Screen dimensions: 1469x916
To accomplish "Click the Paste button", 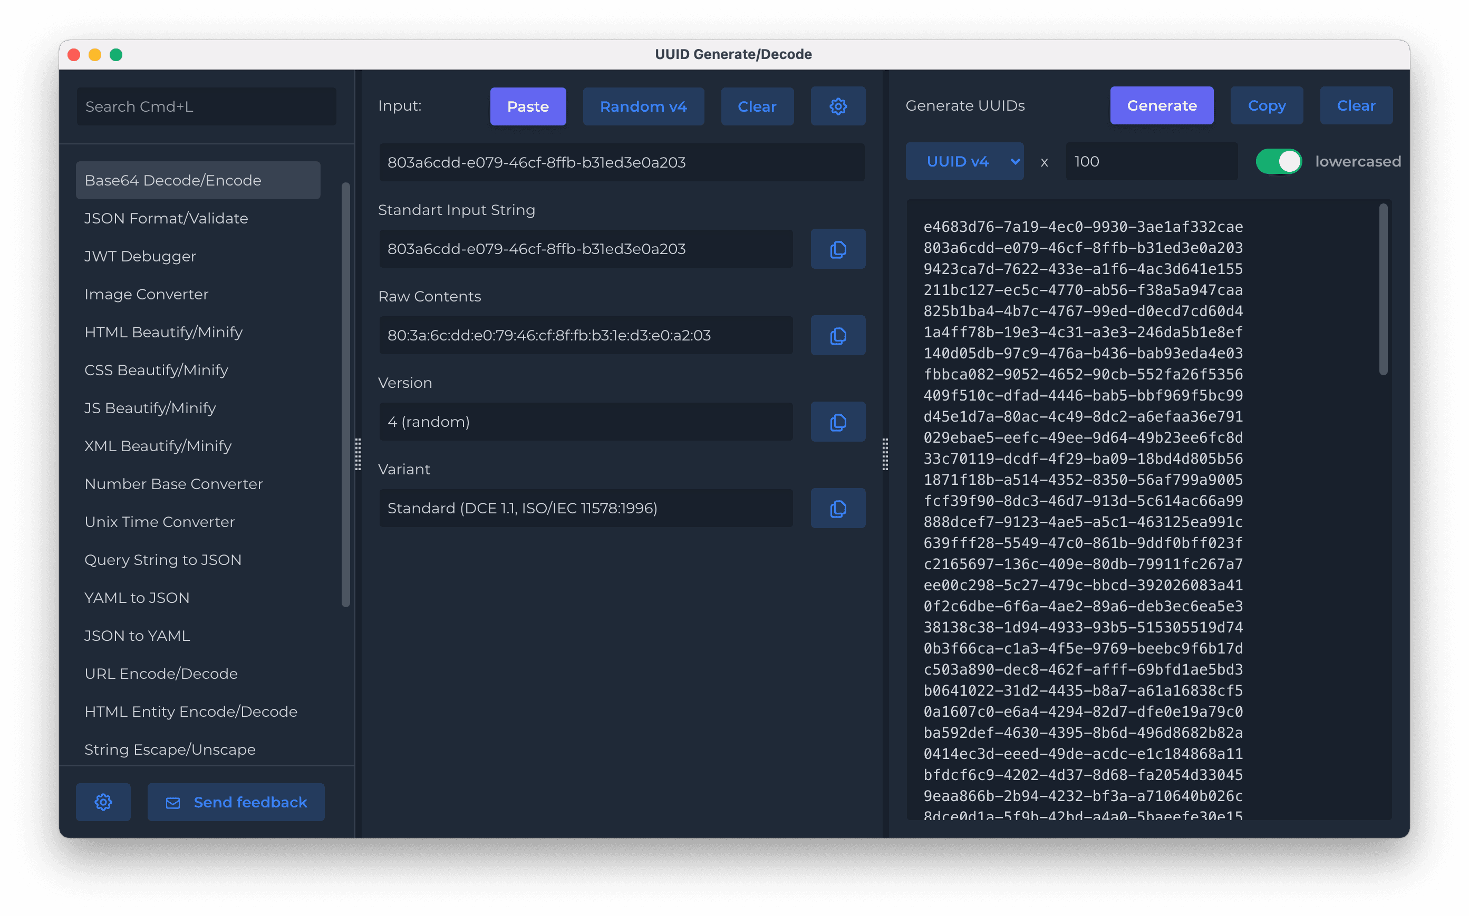I will [528, 106].
